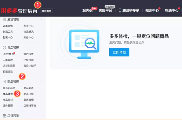This screenshot has width=182, height=120.
Task: Collapse the 商品管理 section chevron
Action: pos(42,82)
